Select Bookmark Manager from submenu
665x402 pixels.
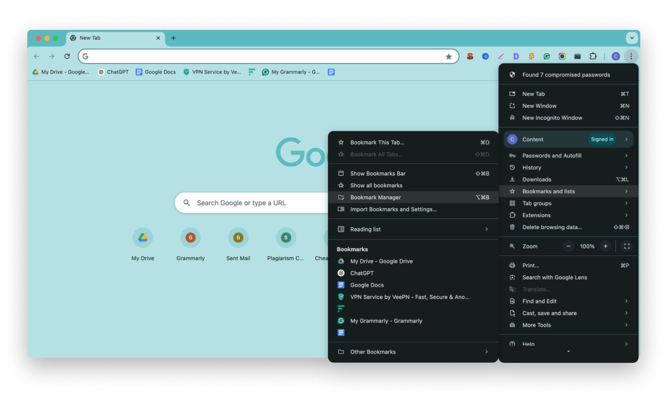[376, 197]
